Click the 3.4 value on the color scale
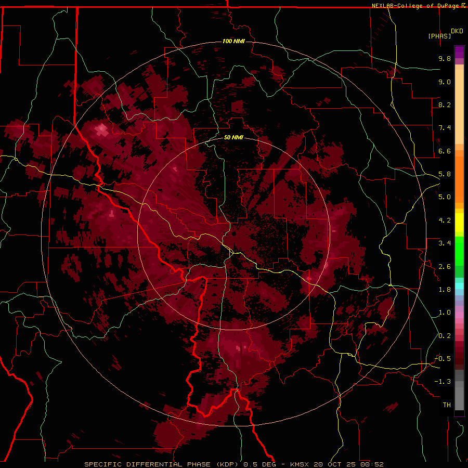The image size is (468, 468). click(x=445, y=243)
